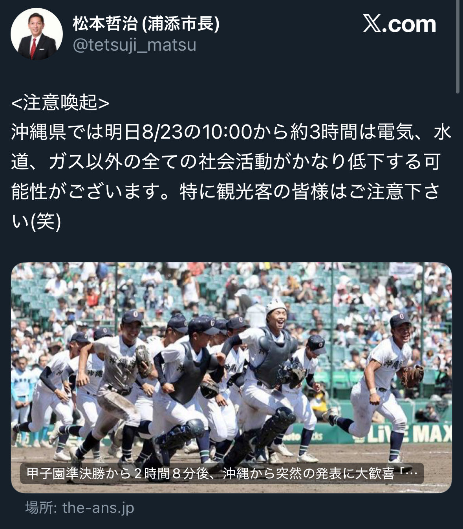
Task: Open the @tetsuji_matsu handle link
Action: coord(134,45)
